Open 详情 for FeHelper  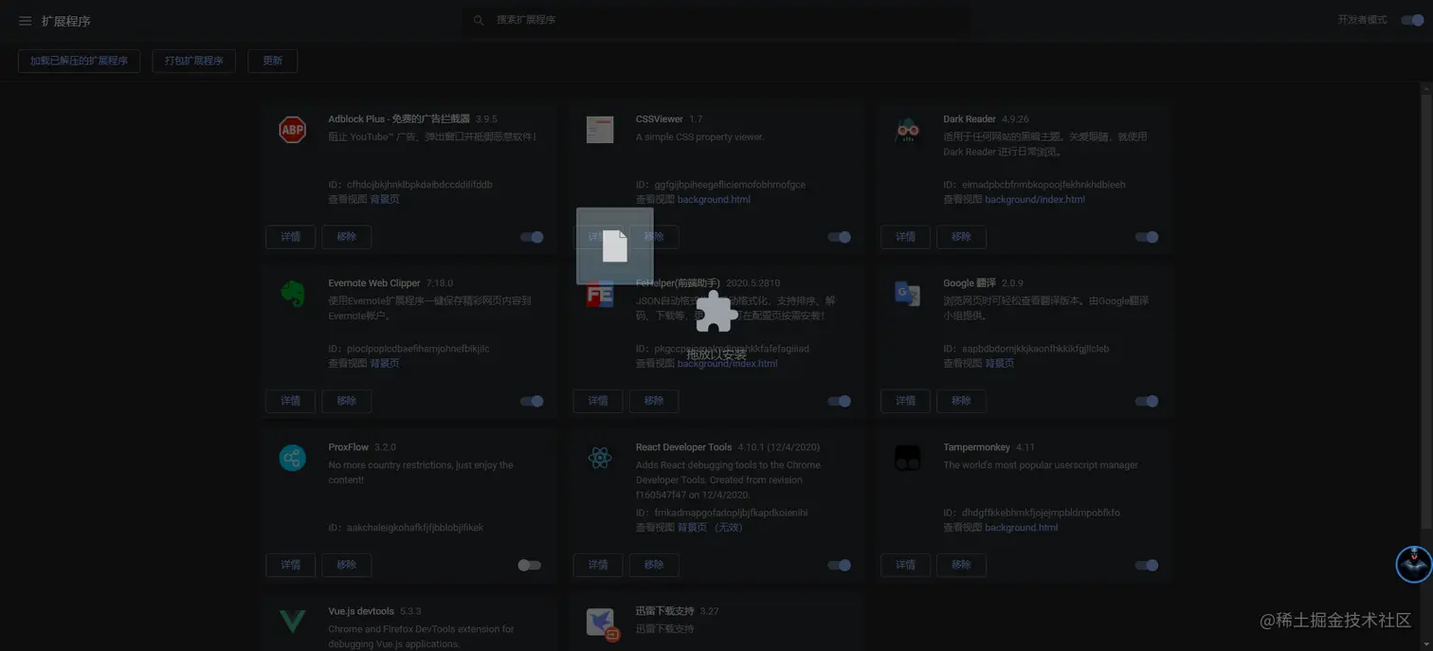[598, 401]
